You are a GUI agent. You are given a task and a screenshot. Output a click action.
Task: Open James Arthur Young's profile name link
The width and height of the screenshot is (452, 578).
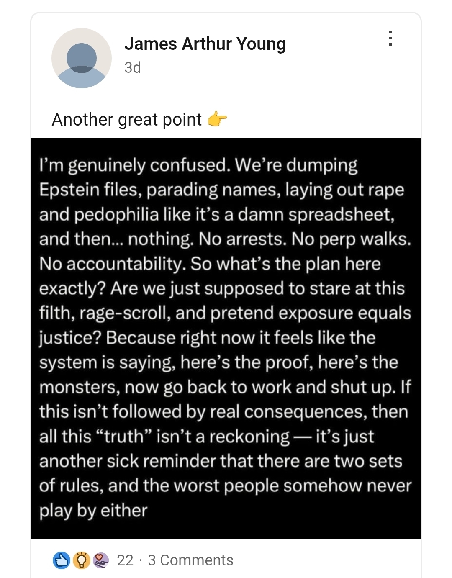click(205, 44)
